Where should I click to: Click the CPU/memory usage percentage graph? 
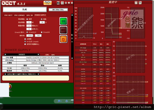click(x=85, y=23)
